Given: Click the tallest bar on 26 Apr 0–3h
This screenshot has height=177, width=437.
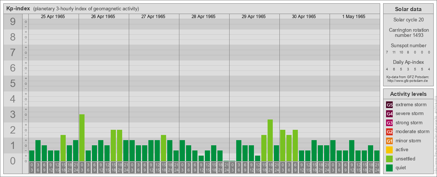Looking at the screenshot, I should [x=82, y=138].
